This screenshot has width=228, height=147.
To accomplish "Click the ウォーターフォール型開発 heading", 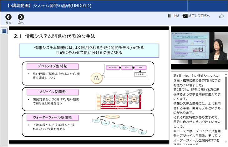I will coord(53,118).
